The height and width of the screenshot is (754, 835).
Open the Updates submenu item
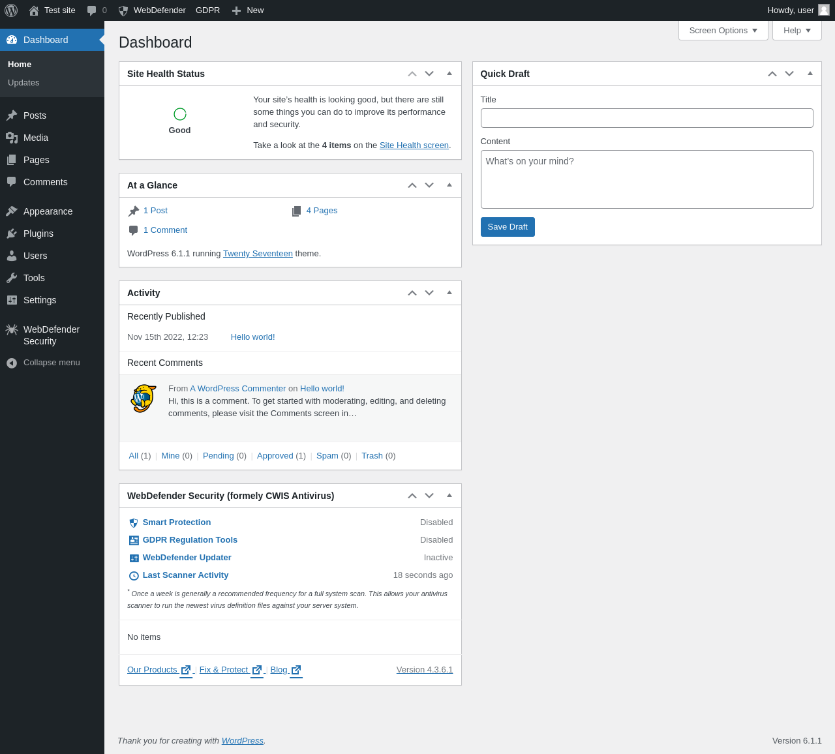coord(23,83)
